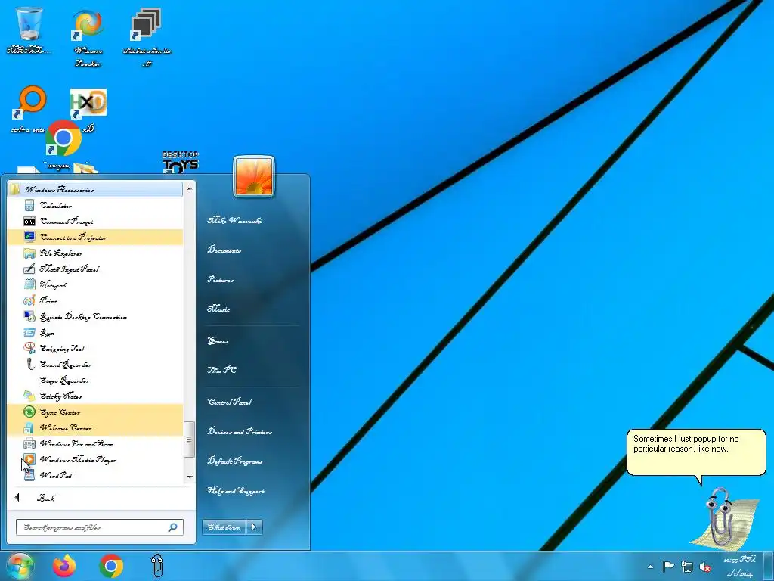774x581 pixels.
Task: Select the orange ring desktop shortcut
Action: coord(29,109)
